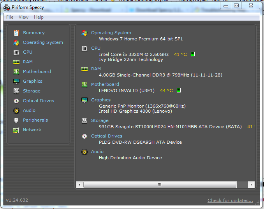Click the Windows flag icon in summary pane
Screen dimensions: 264x209
click(84, 33)
